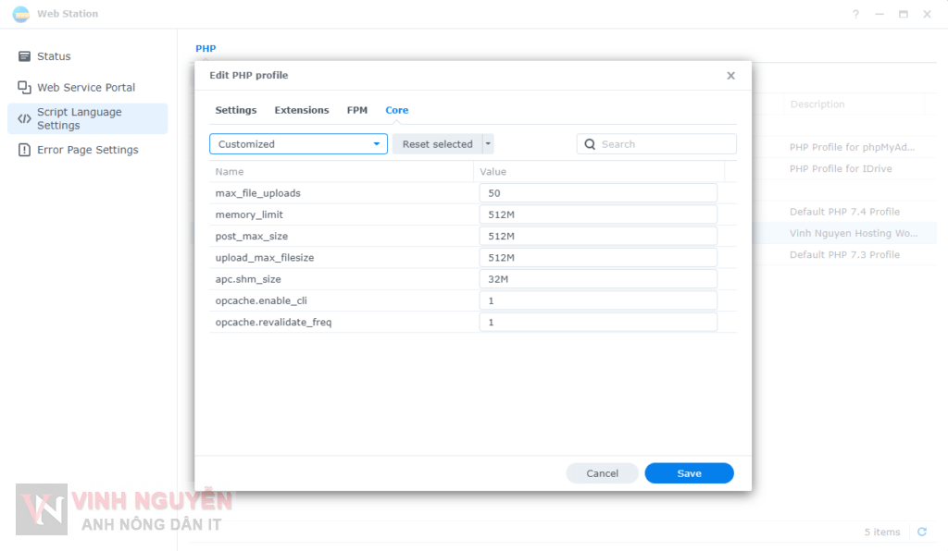Open Web Service Portal in sidebar
The width and height of the screenshot is (948, 551).
click(x=85, y=88)
